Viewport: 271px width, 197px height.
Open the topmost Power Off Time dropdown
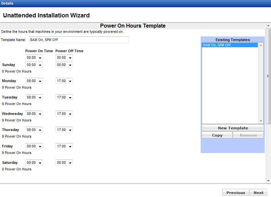(64, 58)
